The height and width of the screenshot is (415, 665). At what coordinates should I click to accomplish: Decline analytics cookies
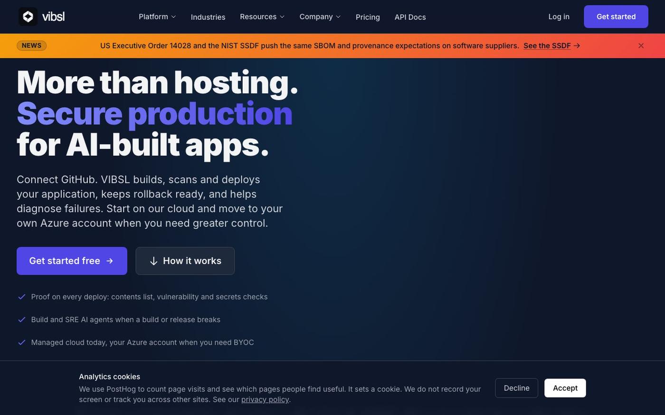tap(516, 388)
